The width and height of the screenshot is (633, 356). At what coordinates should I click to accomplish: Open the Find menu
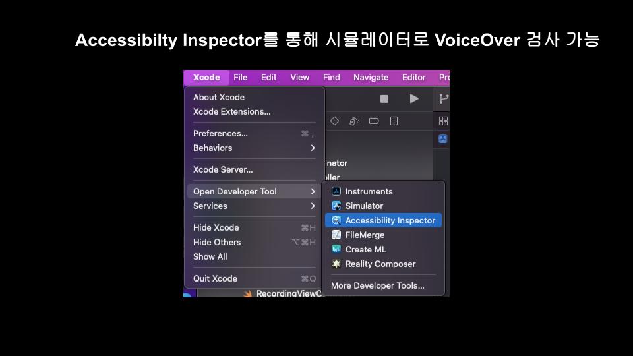click(x=332, y=78)
